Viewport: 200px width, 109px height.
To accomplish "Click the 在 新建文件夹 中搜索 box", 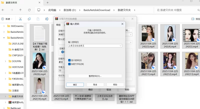I will point(175,10).
